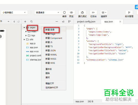Select 新建 Component in context menu
The height and width of the screenshot is (105, 138).
click(54, 38)
